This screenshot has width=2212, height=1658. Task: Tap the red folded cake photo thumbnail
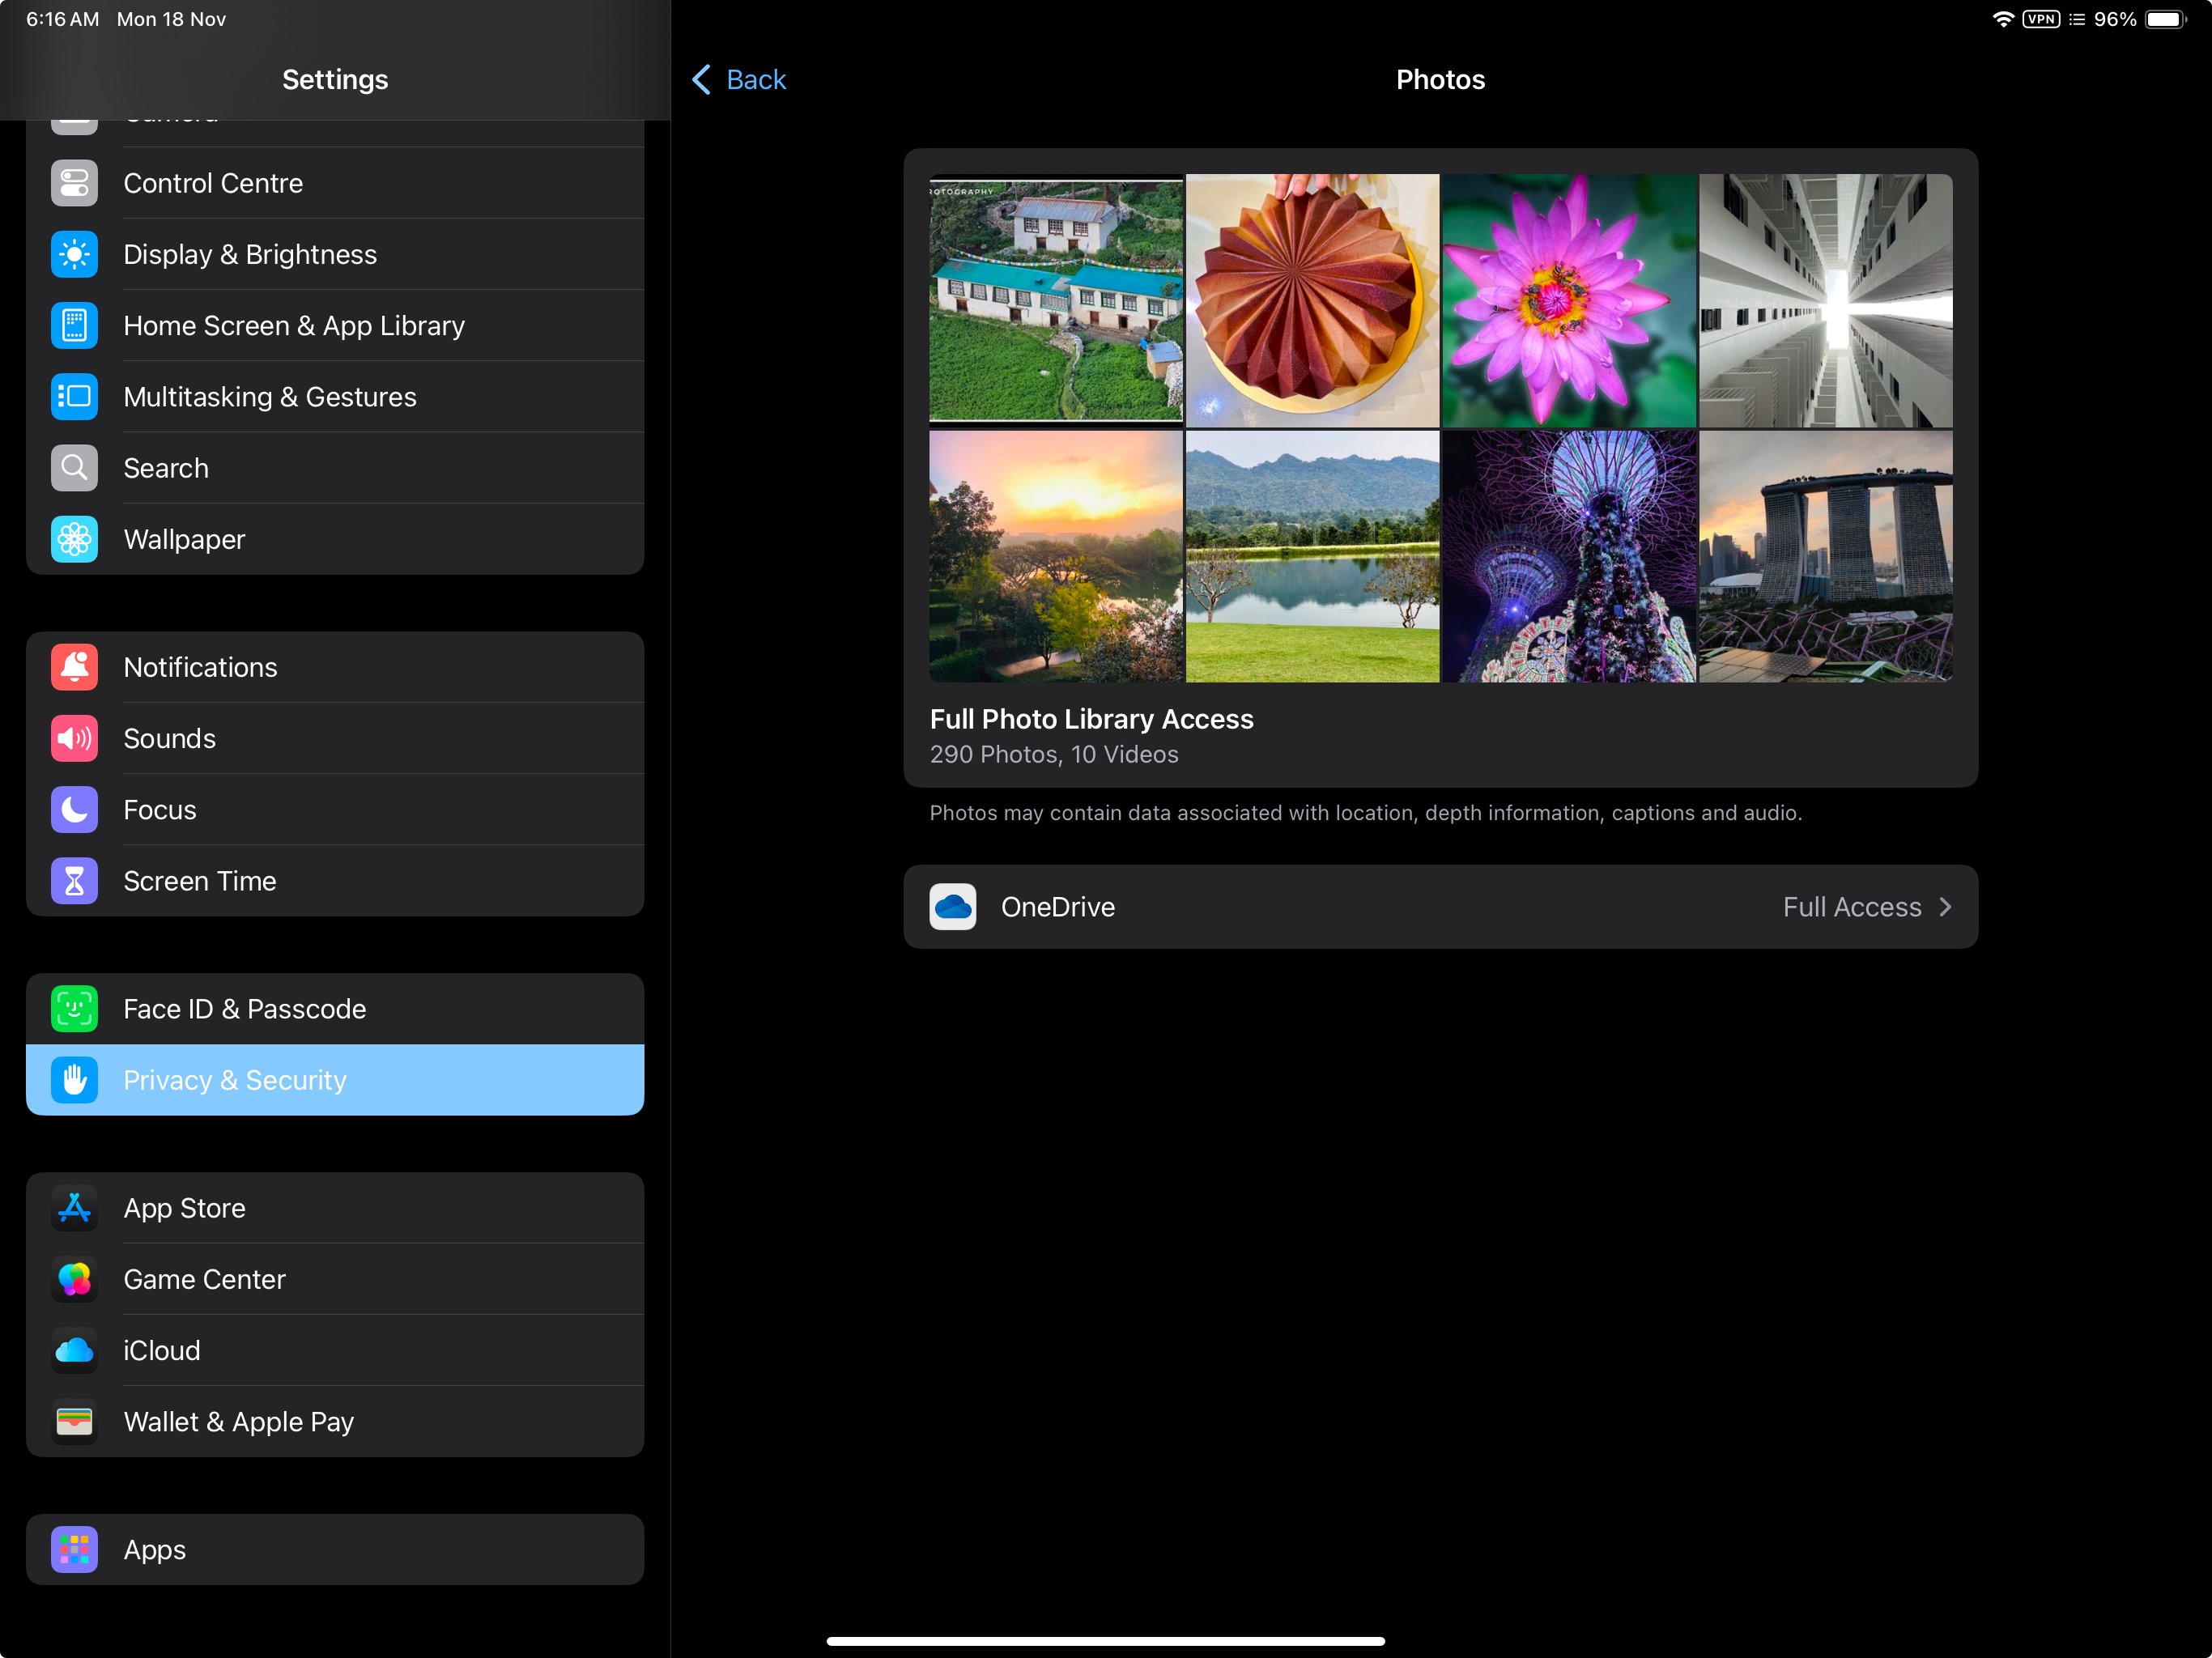pyautogui.click(x=1312, y=300)
